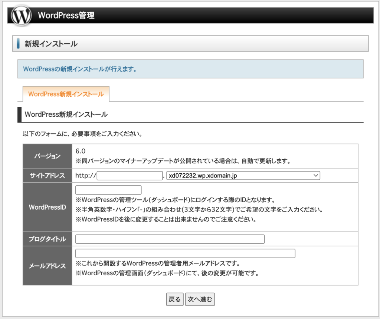Select the WordPress新規インストール tab
Image resolution: width=380 pixels, height=319 pixels.
point(66,94)
